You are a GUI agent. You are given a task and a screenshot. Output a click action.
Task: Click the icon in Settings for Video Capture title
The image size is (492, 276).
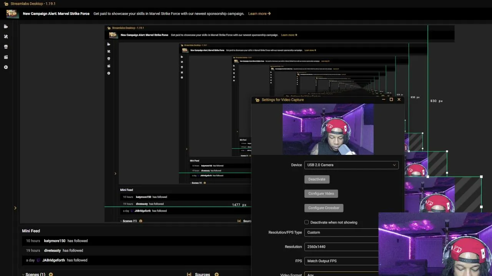(258, 100)
